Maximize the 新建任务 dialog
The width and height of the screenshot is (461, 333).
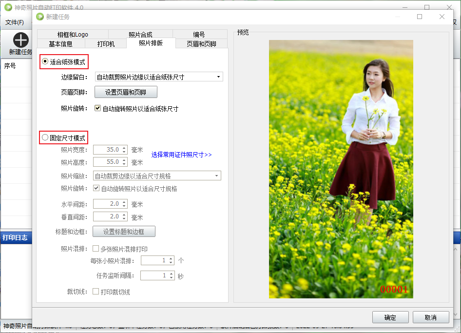pos(420,17)
